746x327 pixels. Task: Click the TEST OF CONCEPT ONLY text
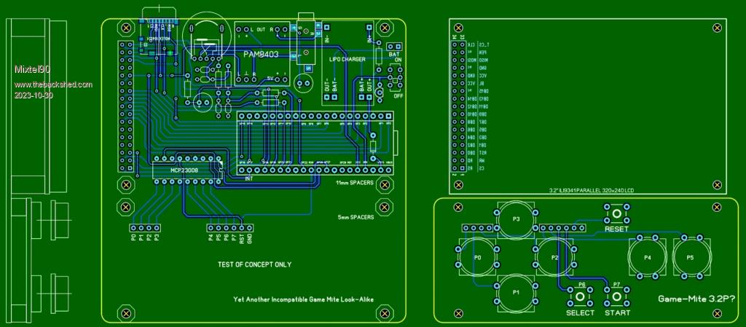[x=254, y=264]
